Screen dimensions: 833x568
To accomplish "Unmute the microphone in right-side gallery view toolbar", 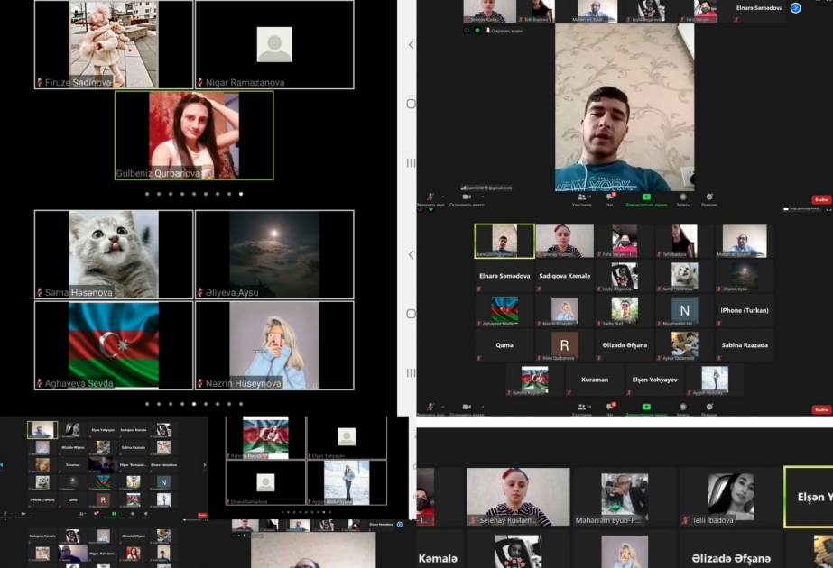I will coord(430,408).
